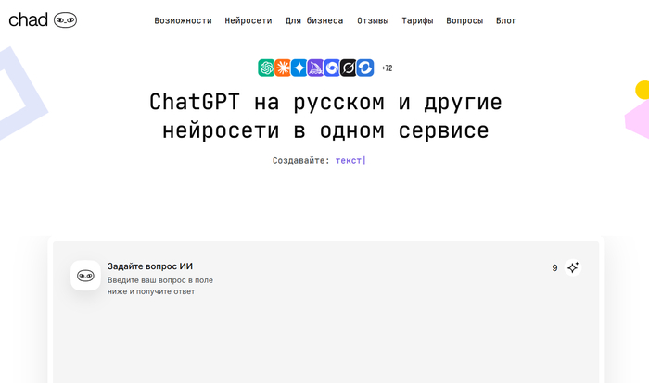Click the sparkle credits icon in chat panel

tap(573, 267)
